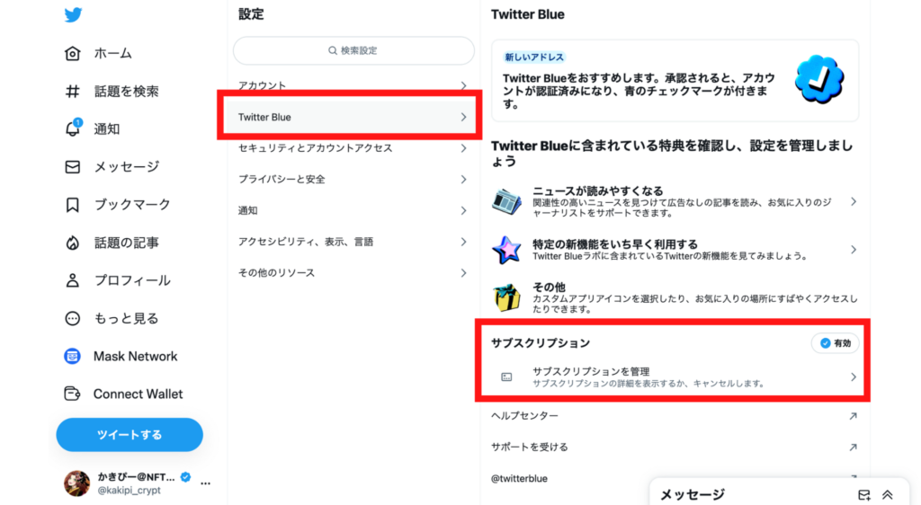The height and width of the screenshot is (505, 921).
Task: Expand ニュースが読みやすくなる chevron
Action: [x=854, y=202]
